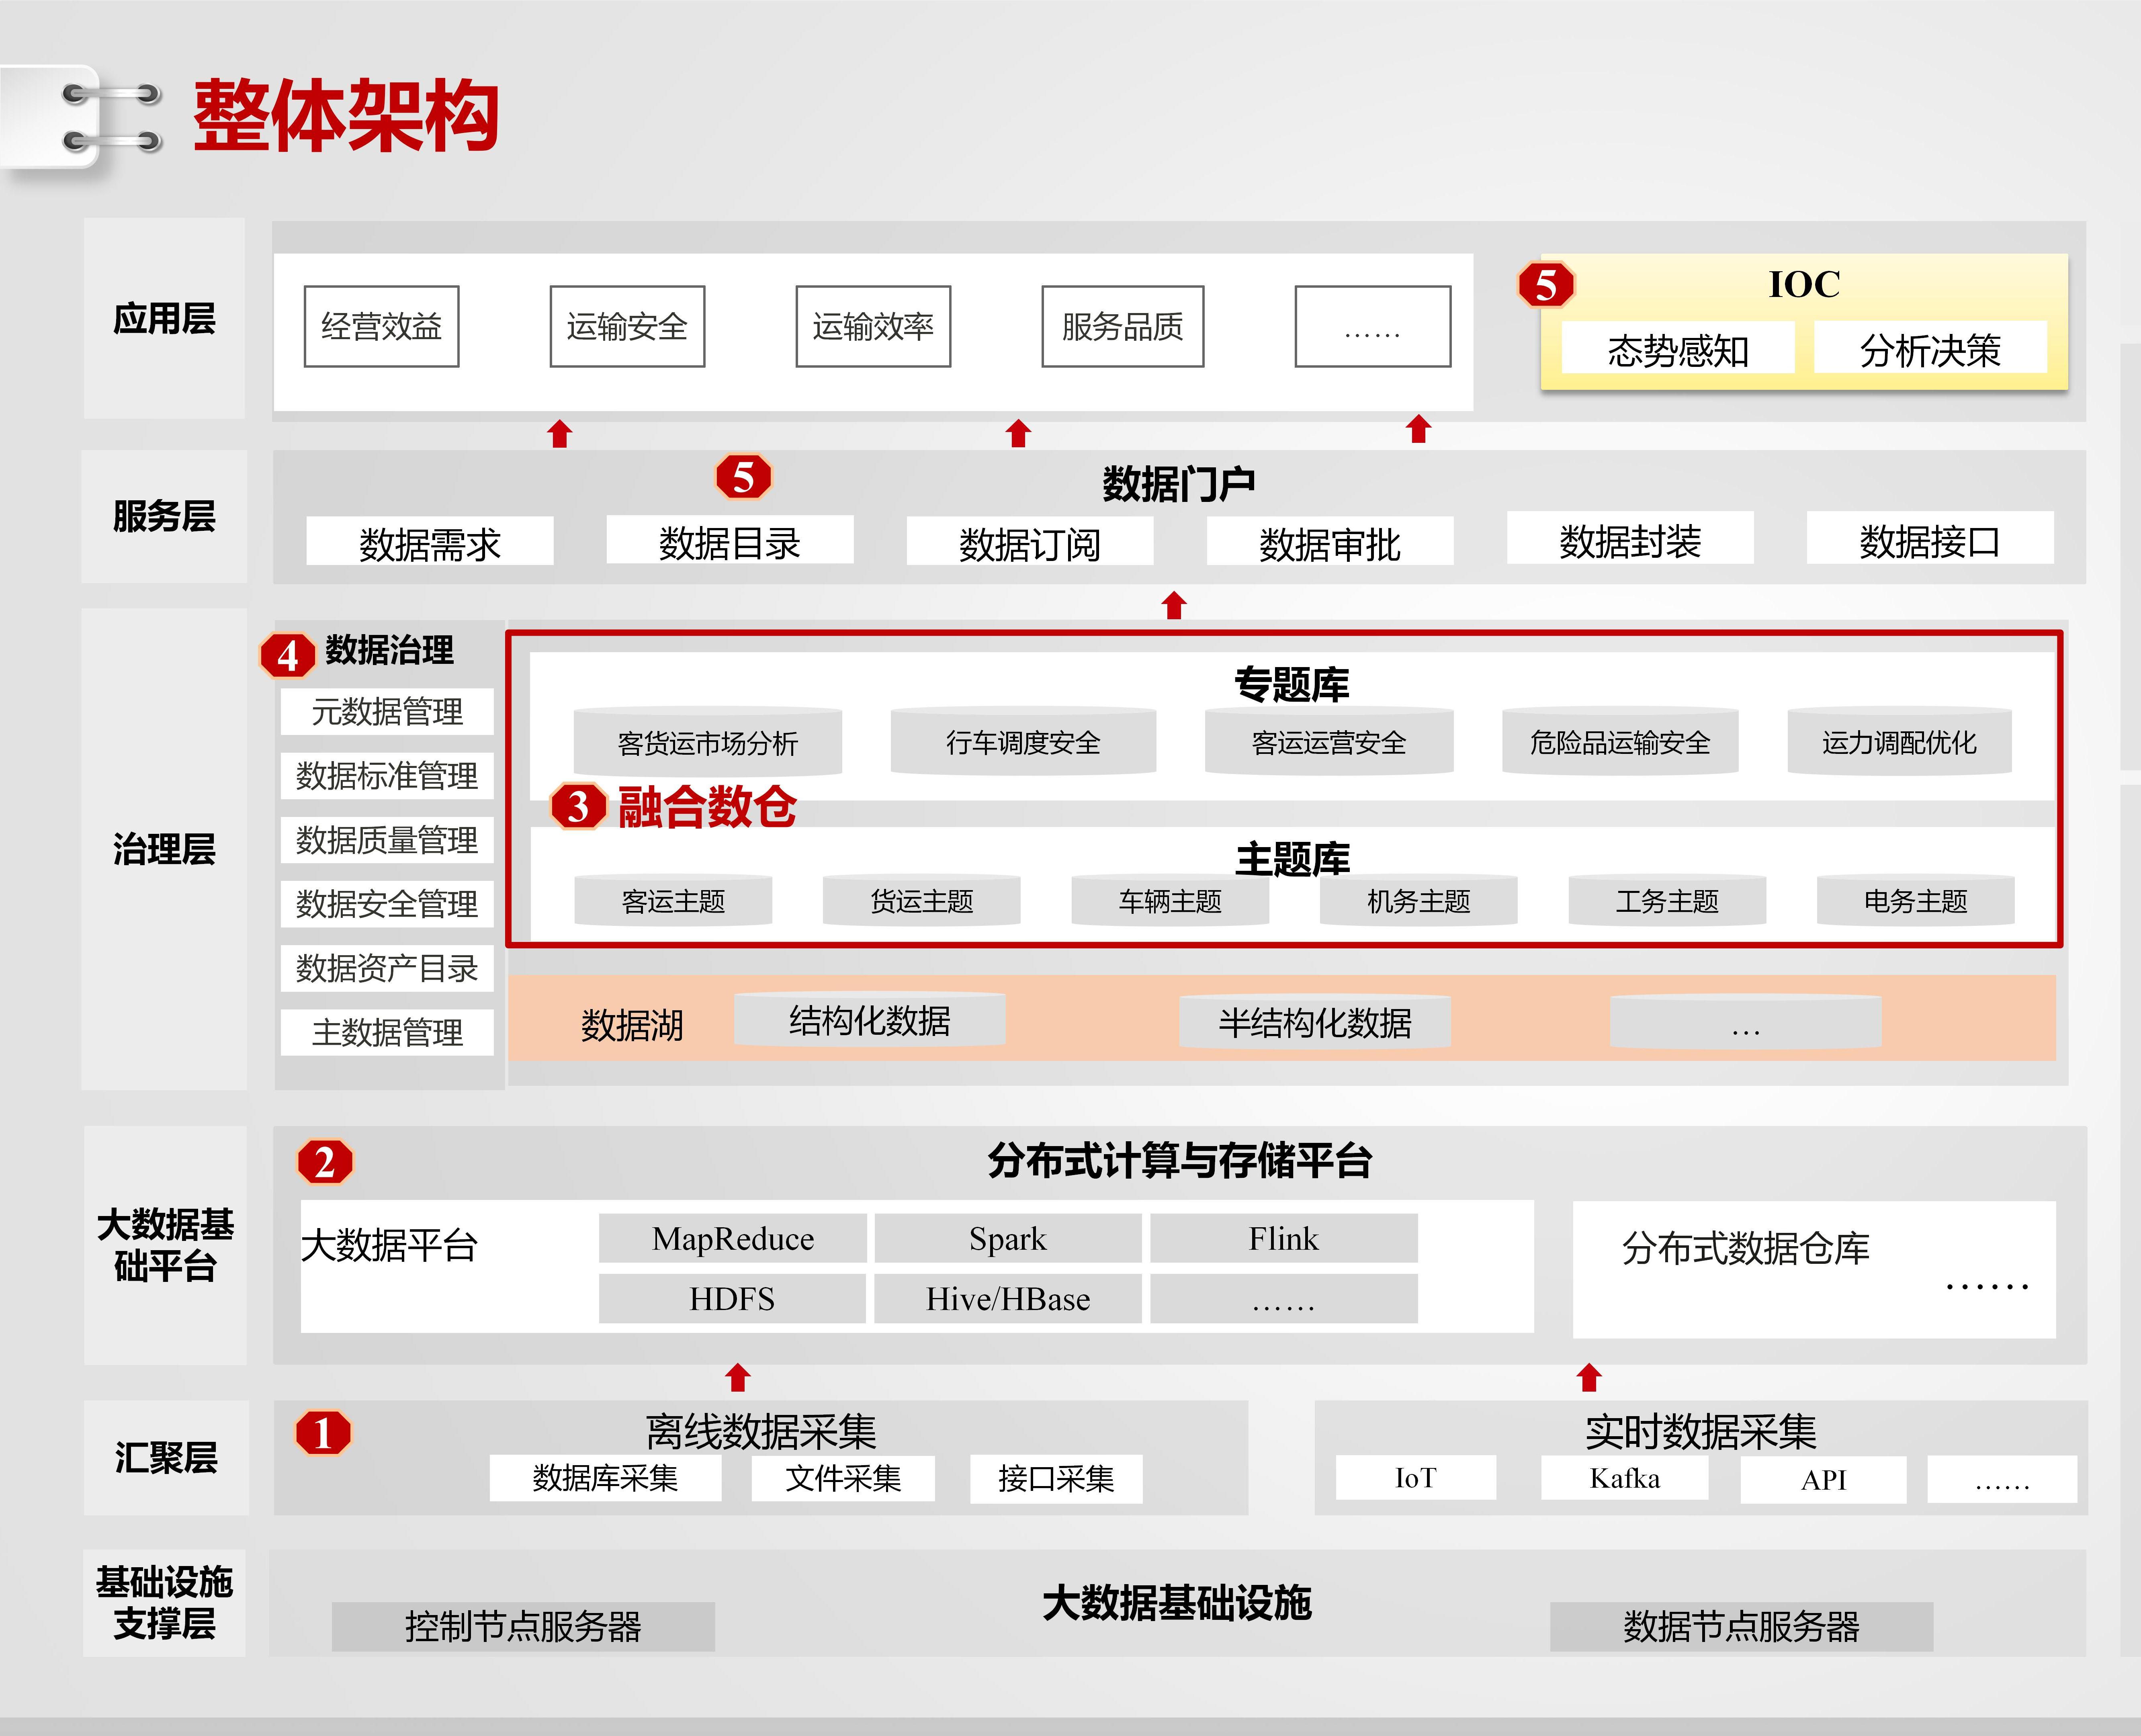Select the HDFS box
The image size is (2141, 1736).
click(x=733, y=1298)
